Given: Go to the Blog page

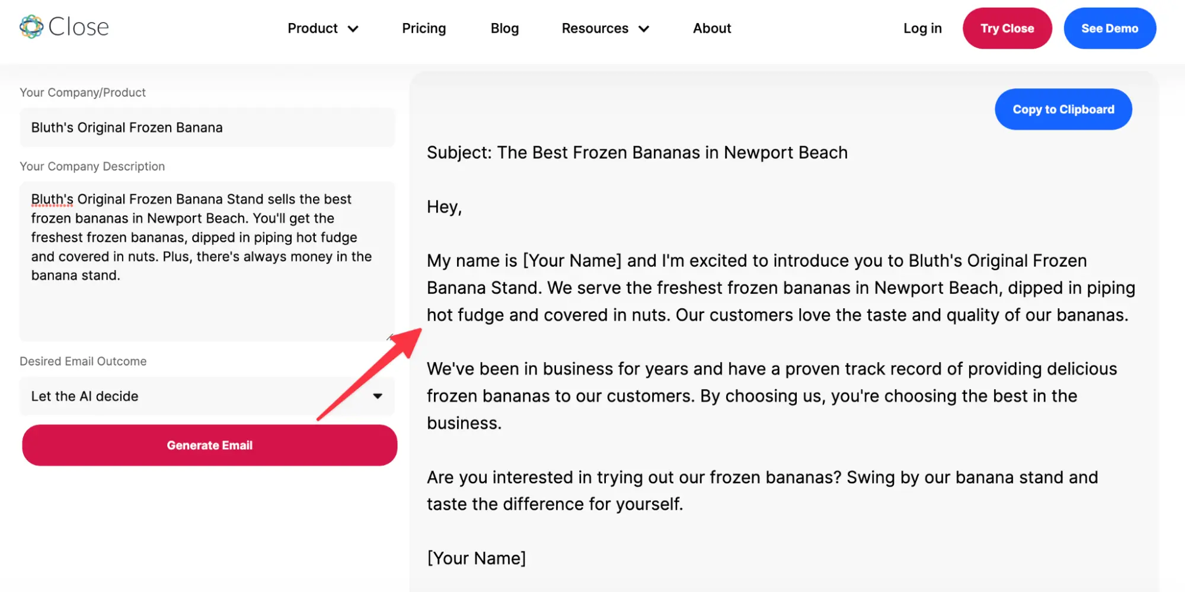Looking at the screenshot, I should tap(504, 28).
